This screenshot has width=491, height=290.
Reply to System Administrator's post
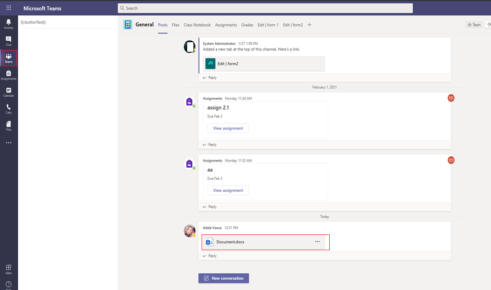[209, 78]
